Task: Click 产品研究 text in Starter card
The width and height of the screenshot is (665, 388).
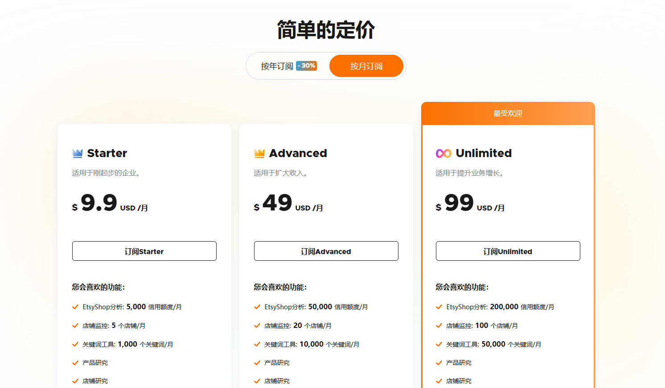Action: (x=95, y=363)
